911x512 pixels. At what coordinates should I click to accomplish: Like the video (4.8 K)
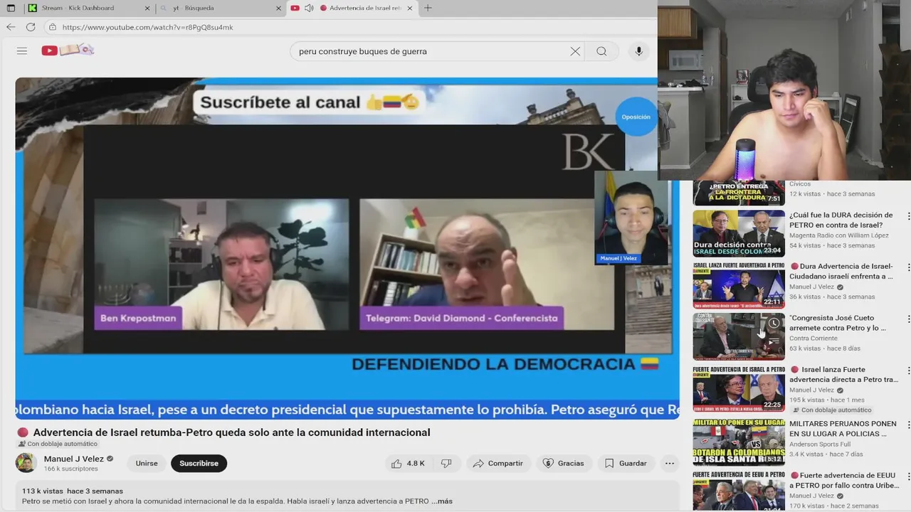[x=408, y=464]
